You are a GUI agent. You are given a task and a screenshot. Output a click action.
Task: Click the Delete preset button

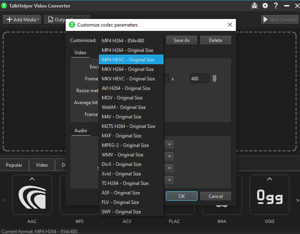[x=215, y=40]
